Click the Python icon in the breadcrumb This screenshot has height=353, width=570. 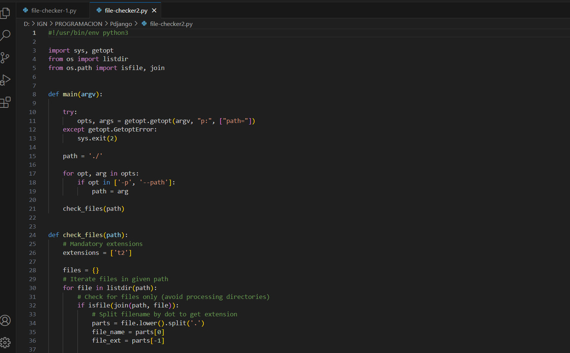[144, 24]
